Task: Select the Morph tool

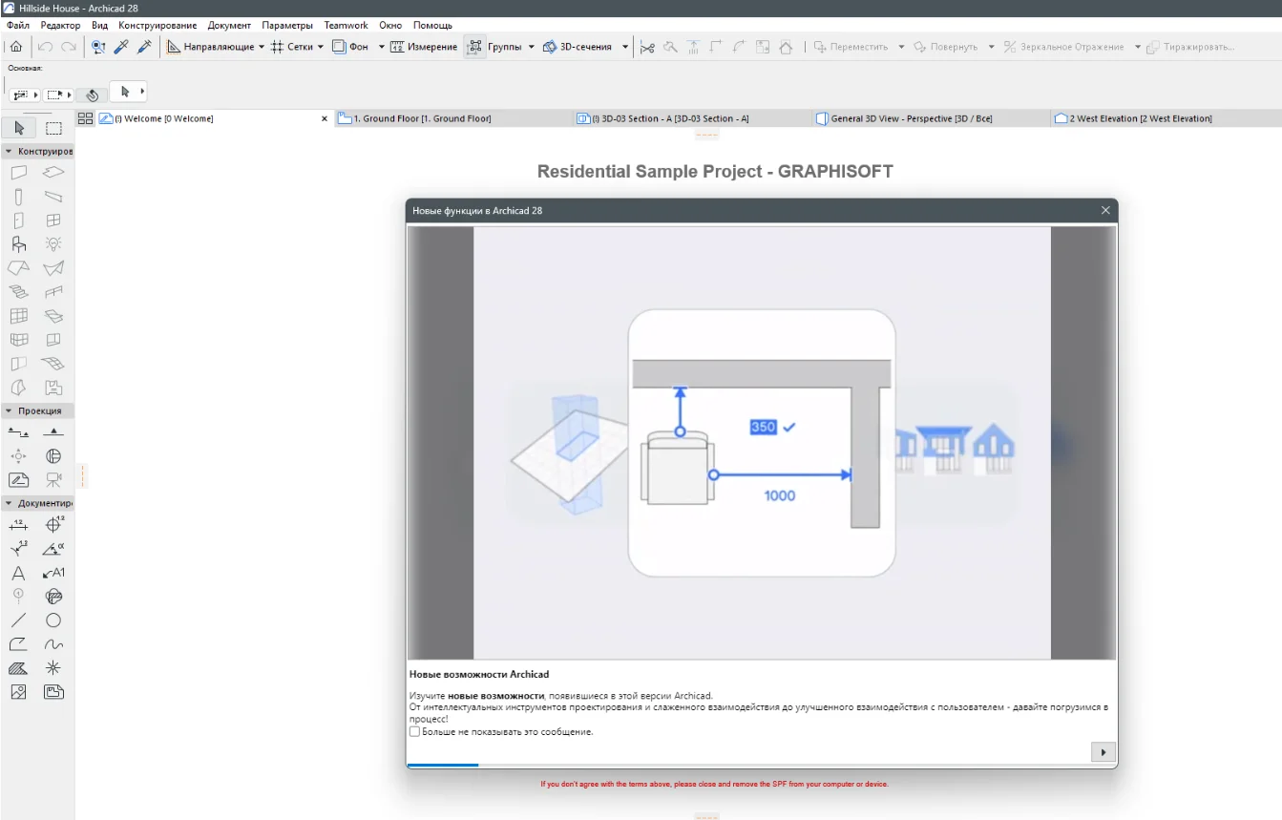Action: pos(18,388)
